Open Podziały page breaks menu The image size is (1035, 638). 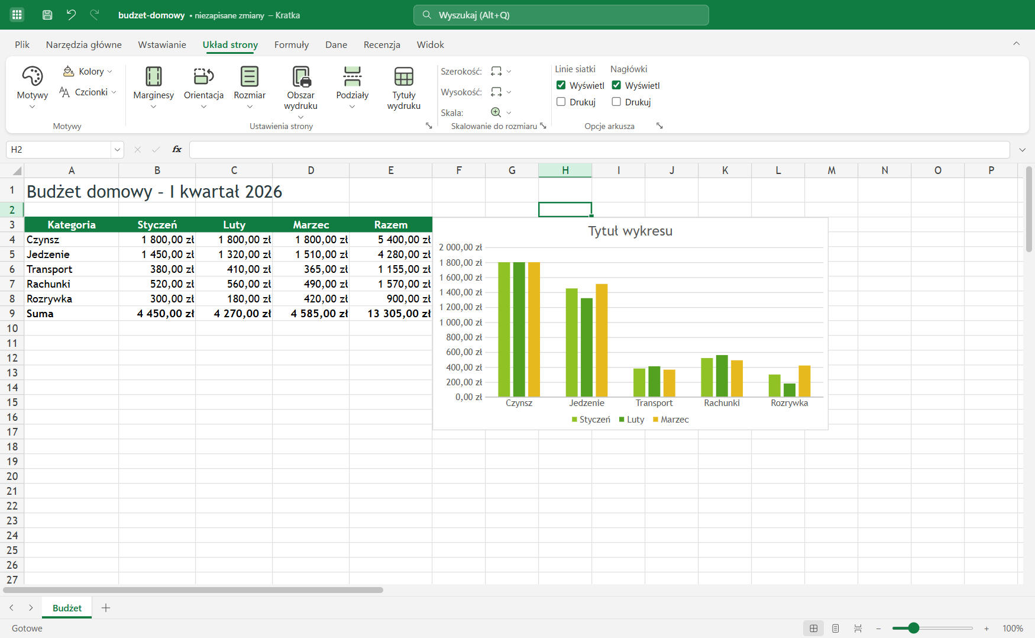point(352,88)
